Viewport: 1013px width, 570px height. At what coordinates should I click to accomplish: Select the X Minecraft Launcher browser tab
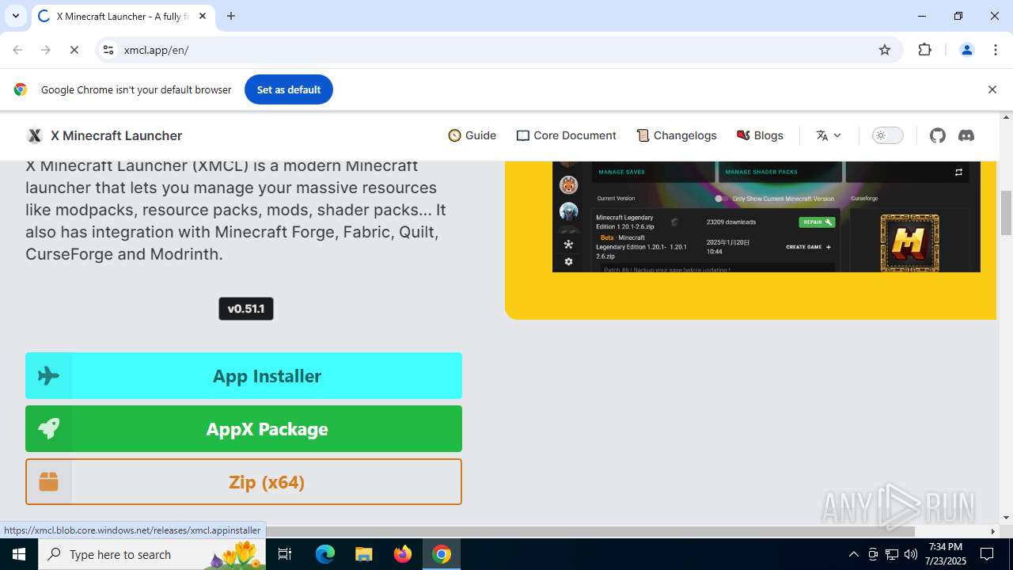122,16
